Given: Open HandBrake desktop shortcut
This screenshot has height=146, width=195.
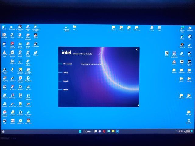Looking at the screenshot, I should coord(28,105).
